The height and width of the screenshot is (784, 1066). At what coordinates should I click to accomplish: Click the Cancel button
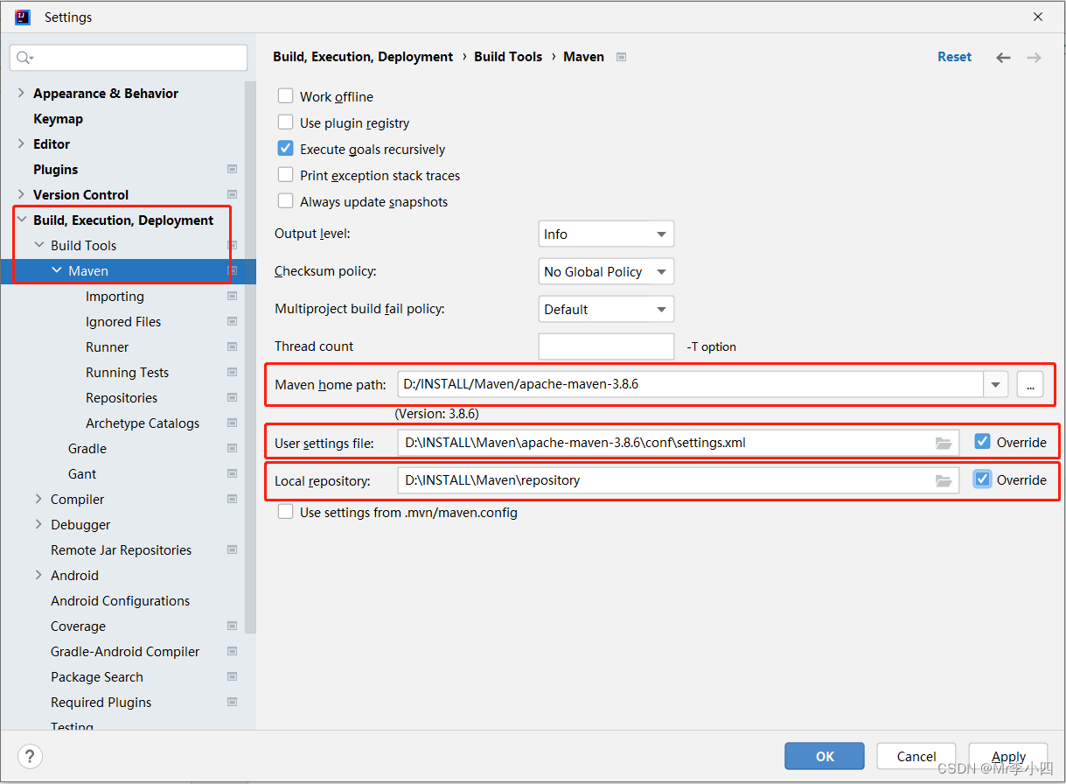click(x=916, y=756)
